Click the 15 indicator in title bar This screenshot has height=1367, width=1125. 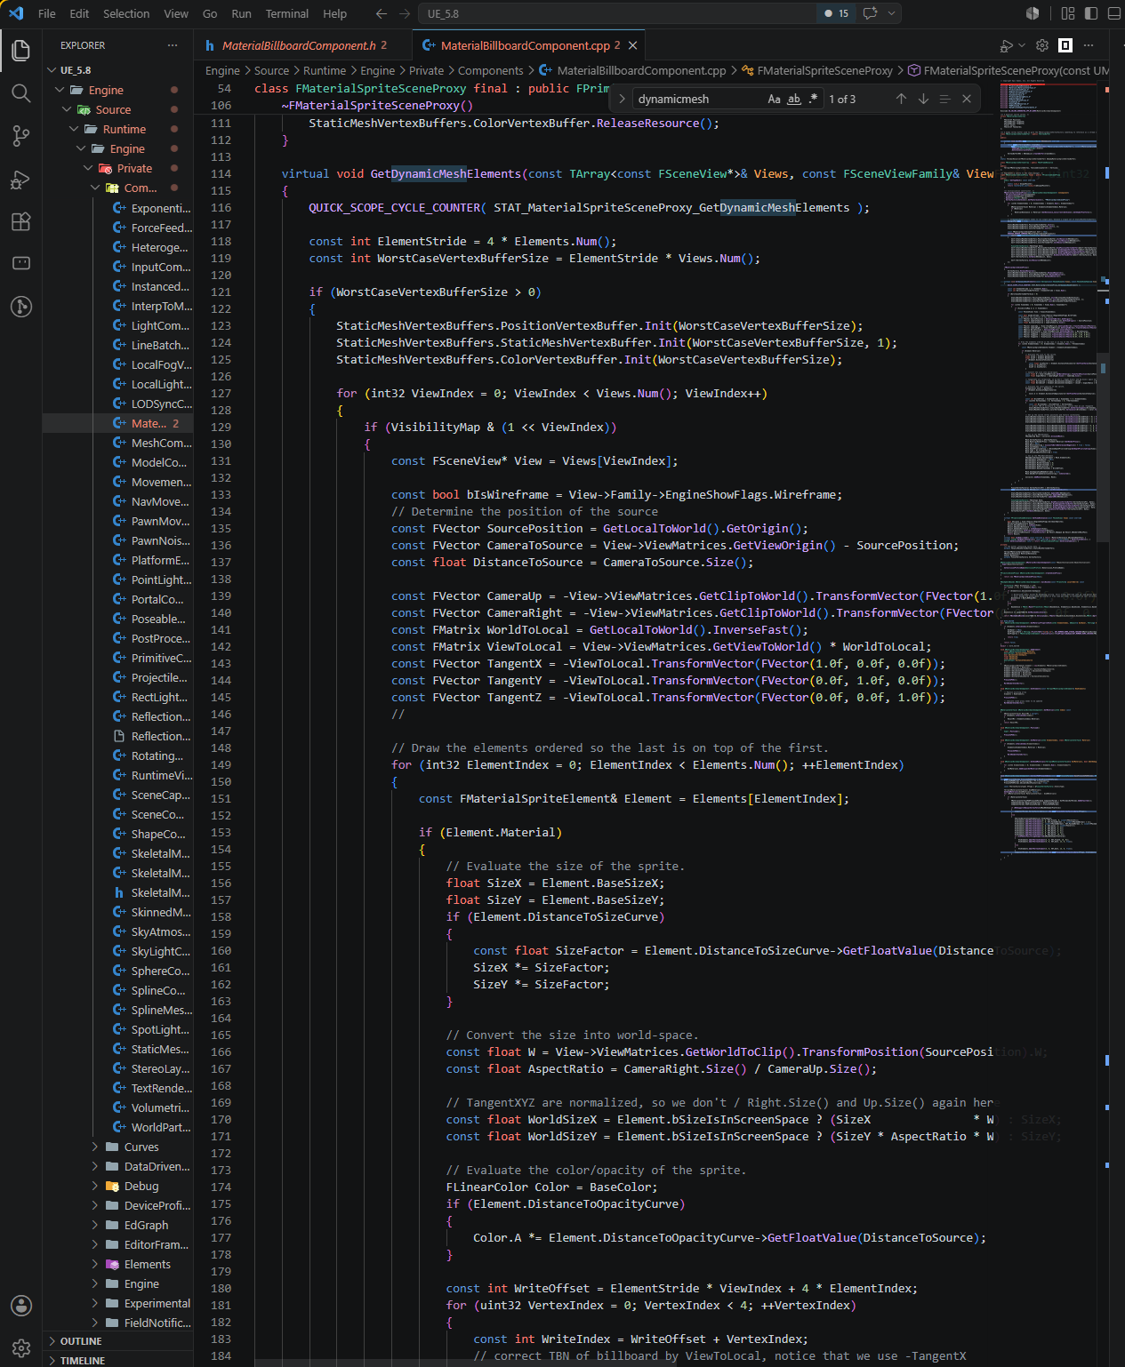[836, 13]
